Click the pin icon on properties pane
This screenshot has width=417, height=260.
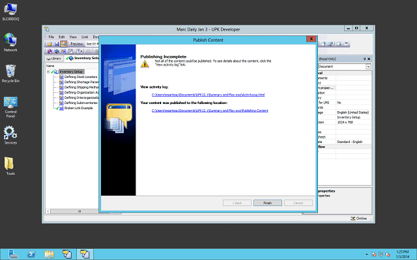pyautogui.click(x=365, y=59)
